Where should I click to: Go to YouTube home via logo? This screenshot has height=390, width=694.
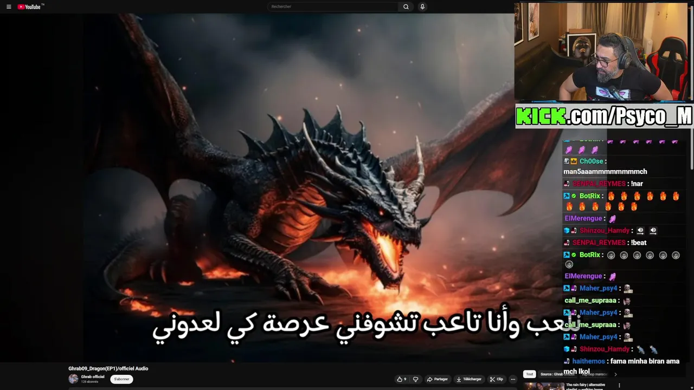click(30, 6)
